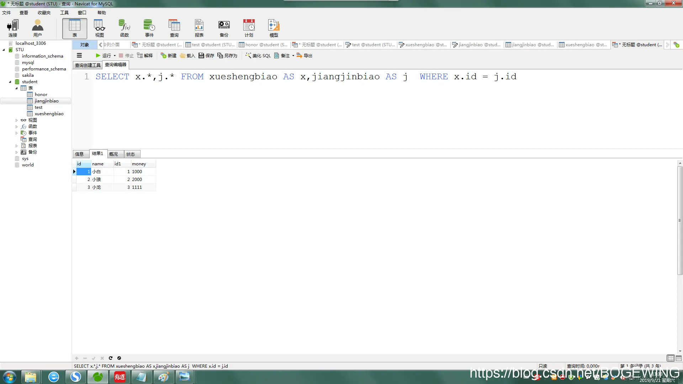Image resolution: width=683 pixels, height=384 pixels.
Task: Click the Report (报表) toolbar icon
Action: click(199, 28)
